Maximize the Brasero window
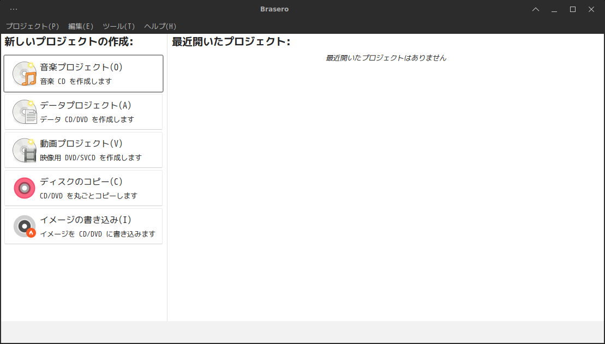Image resolution: width=605 pixels, height=344 pixels. (573, 9)
